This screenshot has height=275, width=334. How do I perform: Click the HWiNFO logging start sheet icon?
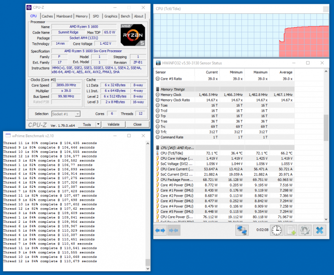291,230
